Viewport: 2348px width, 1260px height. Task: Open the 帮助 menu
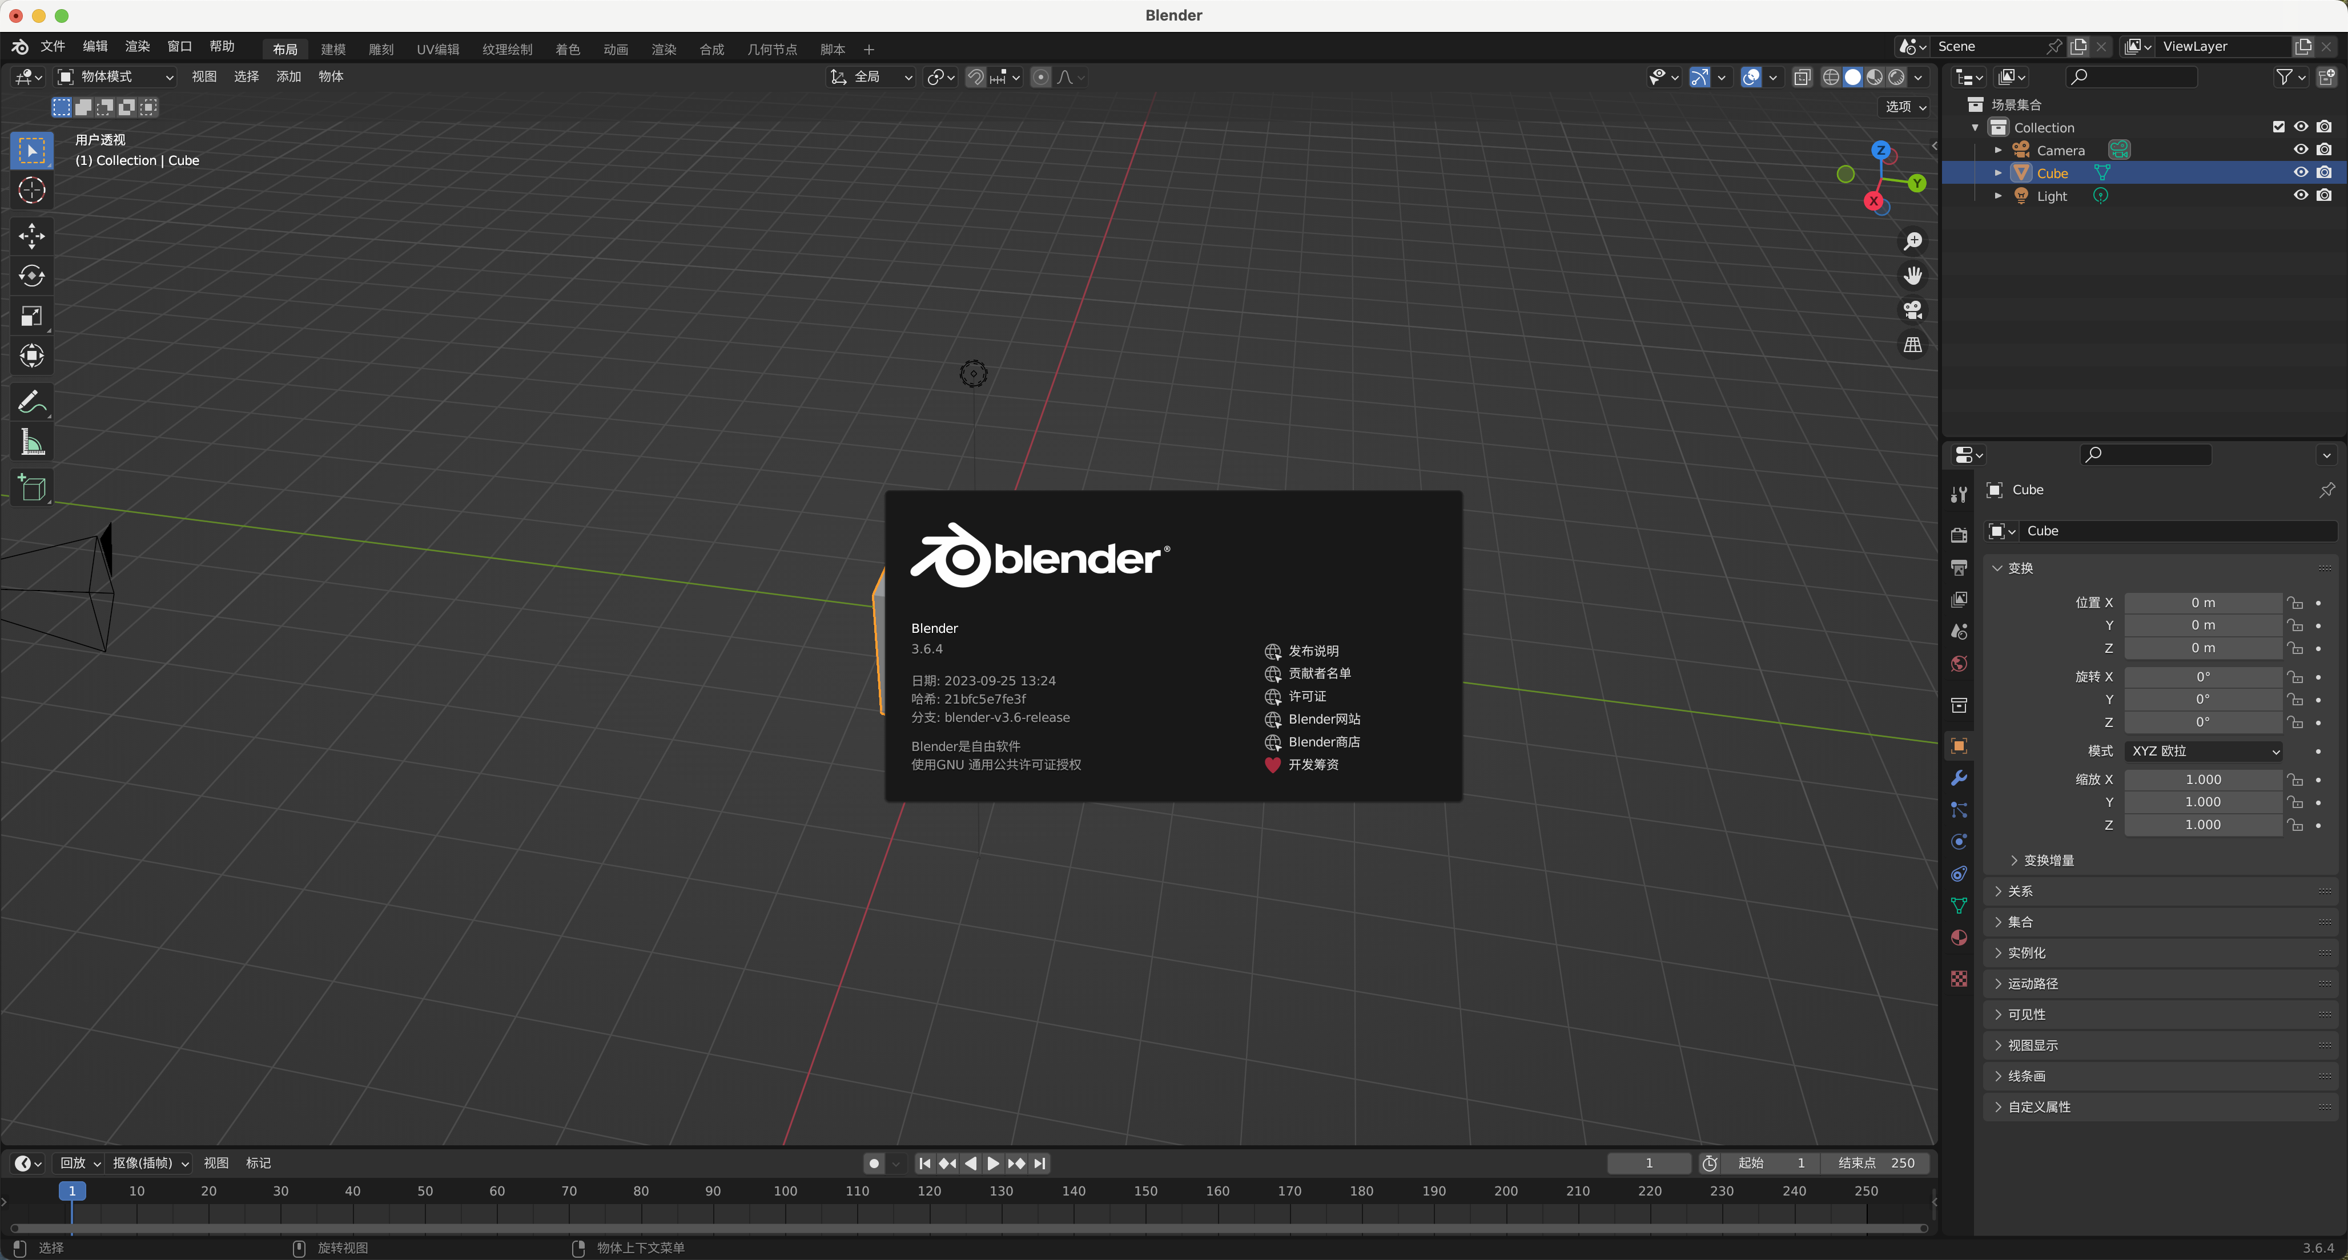(x=222, y=46)
